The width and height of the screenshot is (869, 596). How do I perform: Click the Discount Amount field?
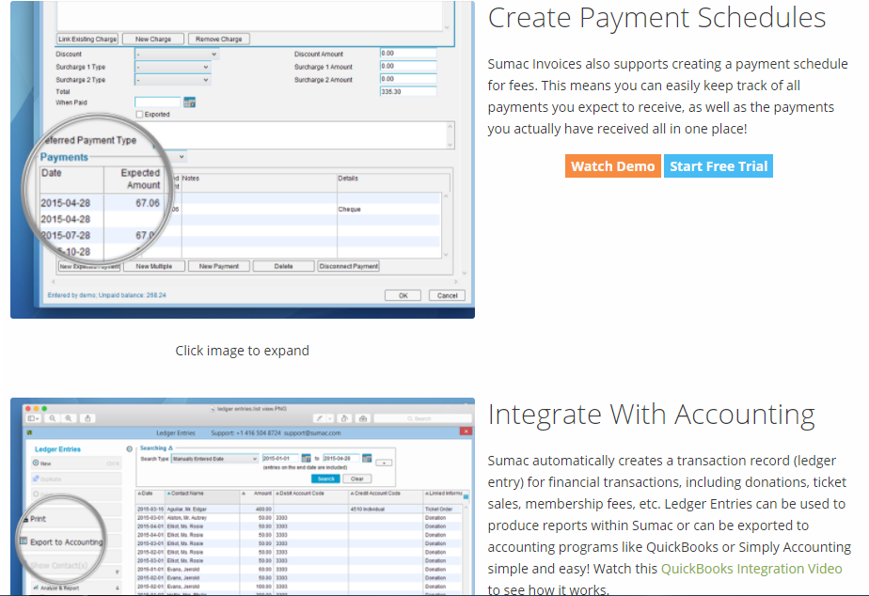(408, 54)
